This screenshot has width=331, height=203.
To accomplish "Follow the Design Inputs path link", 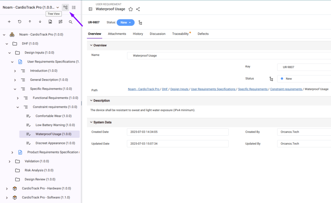I will pyautogui.click(x=179, y=89).
